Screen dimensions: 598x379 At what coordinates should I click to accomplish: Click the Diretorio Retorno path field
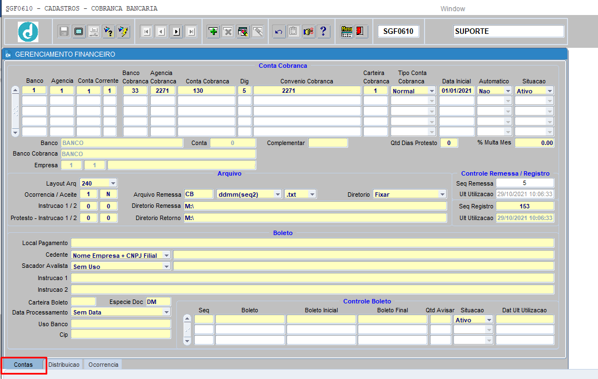315,218
